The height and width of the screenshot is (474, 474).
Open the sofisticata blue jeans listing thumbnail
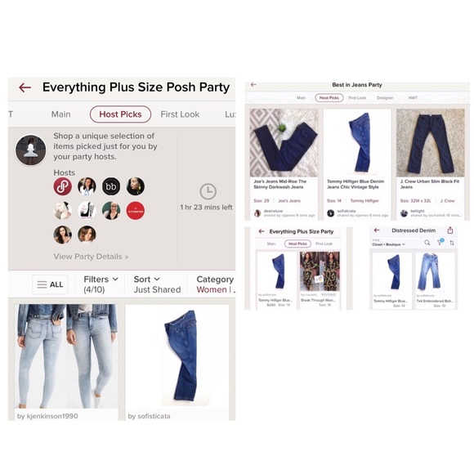point(177,356)
